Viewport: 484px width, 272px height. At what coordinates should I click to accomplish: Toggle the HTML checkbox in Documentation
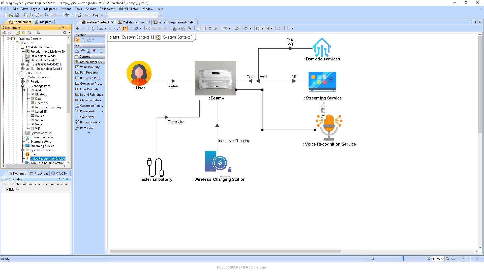point(4,190)
